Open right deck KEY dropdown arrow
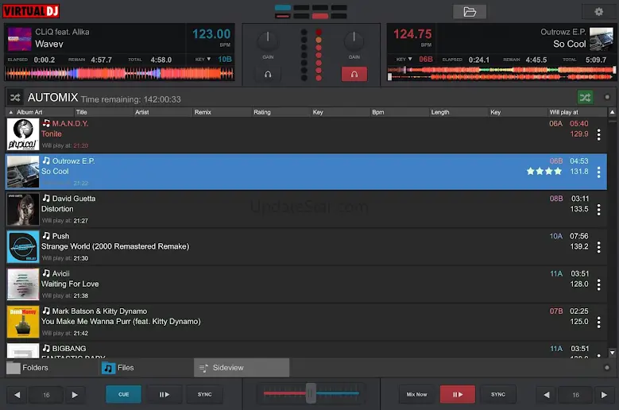Screen dimensions: 619x410 point(411,60)
